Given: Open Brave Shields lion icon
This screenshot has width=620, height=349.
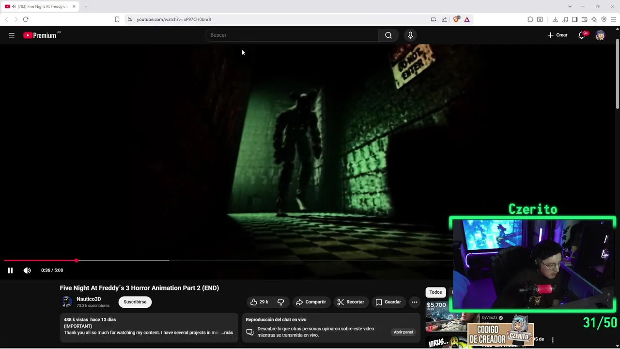Looking at the screenshot, I should tap(456, 19).
